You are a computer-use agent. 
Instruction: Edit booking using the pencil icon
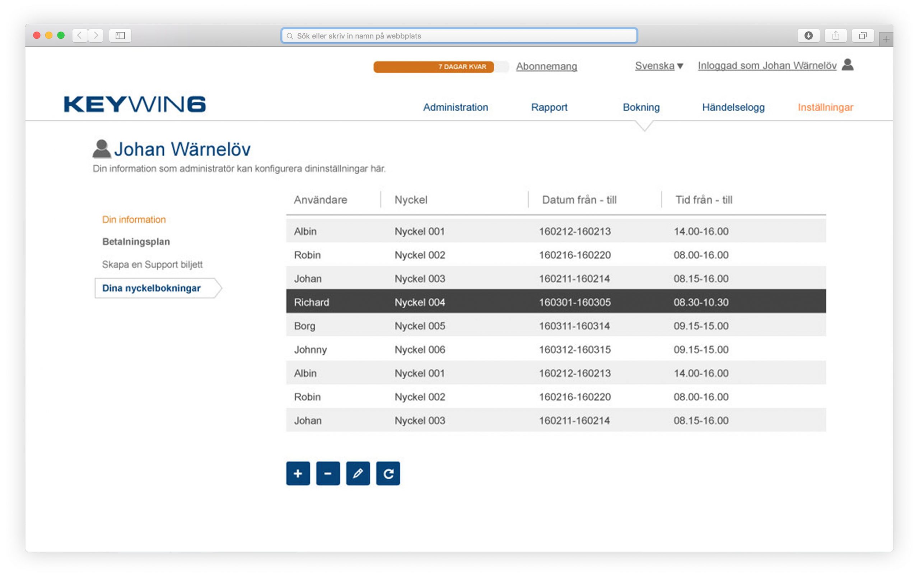point(358,473)
